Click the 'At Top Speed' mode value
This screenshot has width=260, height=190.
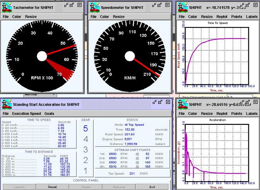pyautogui.click(x=134, y=125)
